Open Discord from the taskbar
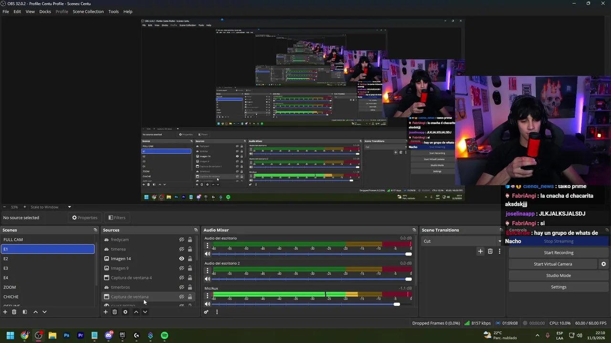This screenshot has width=611, height=343. [x=108, y=335]
